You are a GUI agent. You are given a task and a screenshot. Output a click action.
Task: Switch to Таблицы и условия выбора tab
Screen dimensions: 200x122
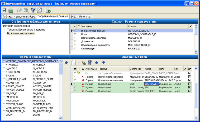[x=19, y=17]
